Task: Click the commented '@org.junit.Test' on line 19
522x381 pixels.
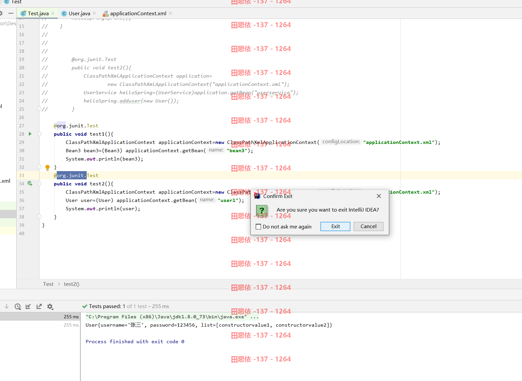Action: point(94,59)
